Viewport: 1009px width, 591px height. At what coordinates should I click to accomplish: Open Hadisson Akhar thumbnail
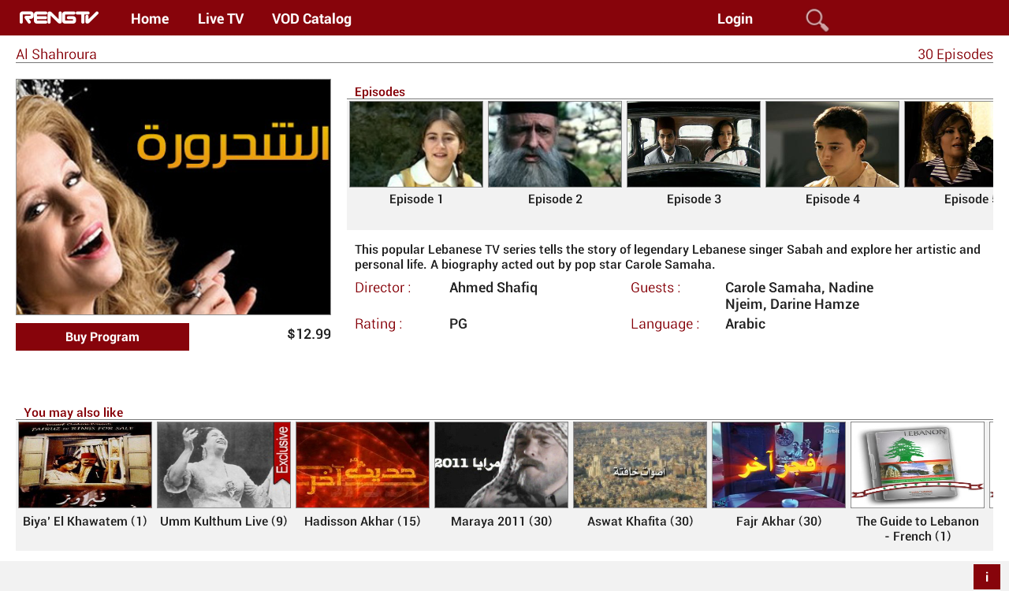pos(363,465)
